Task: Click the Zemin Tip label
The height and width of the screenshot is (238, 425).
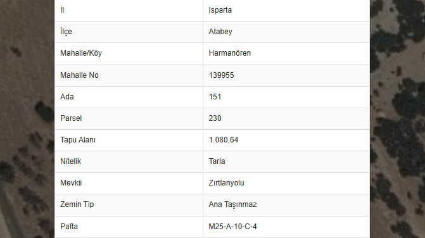Action: pyautogui.click(x=77, y=204)
